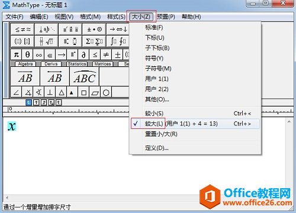Insert AB with double arrow overbar
This screenshot has width=296, height=213.
[x=54, y=76]
